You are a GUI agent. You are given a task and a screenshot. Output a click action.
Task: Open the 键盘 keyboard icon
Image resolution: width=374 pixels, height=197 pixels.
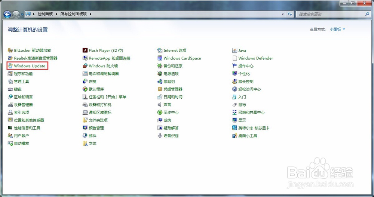10,89
